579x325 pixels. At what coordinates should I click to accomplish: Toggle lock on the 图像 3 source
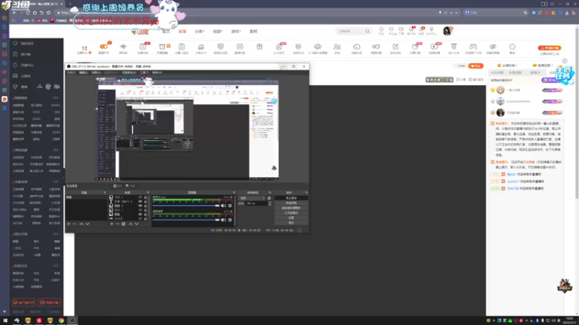pyautogui.click(x=145, y=206)
